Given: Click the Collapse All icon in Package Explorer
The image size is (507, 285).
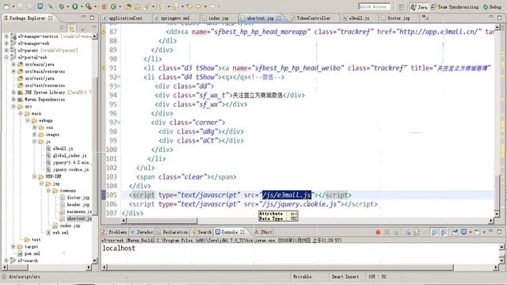Looking at the screenshot, I should 63,28.
